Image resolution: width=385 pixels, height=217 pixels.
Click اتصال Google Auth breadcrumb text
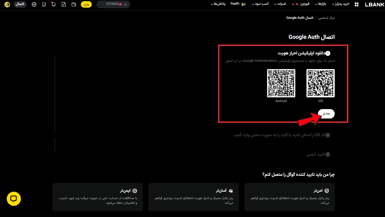point(300,18)
